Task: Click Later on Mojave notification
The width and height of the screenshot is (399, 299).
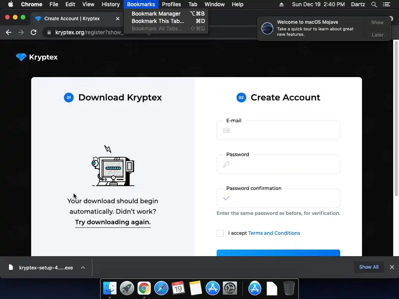Action: point(377,35)
